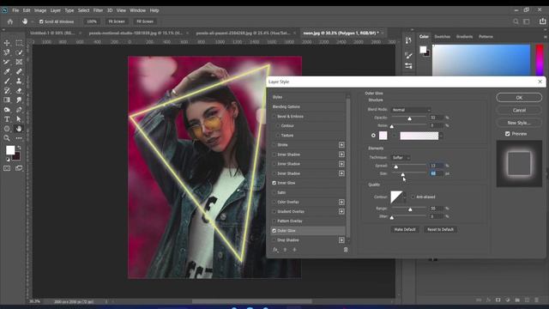Viewport: 549px width, 309px height.
Task: Open the File menu
Action: tap(15, 10)
